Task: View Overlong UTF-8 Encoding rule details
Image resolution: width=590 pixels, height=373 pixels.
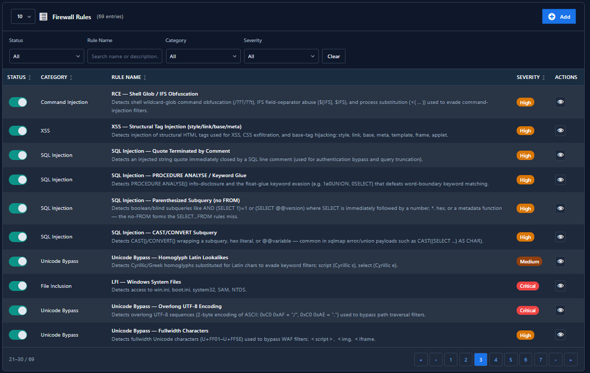Action: [560, 310]
